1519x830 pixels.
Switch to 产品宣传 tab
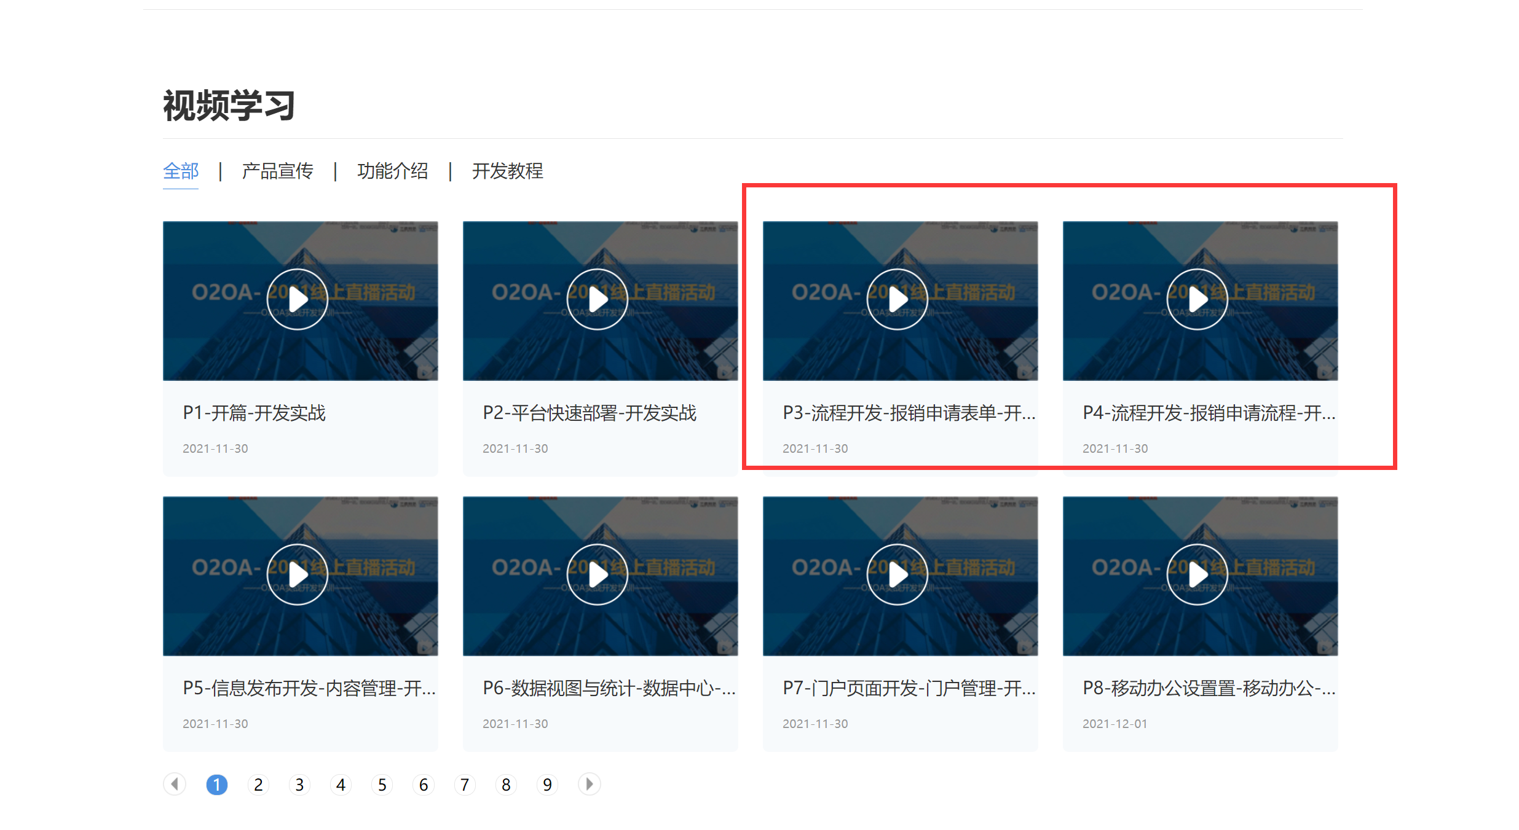click(x=277, y=171)
